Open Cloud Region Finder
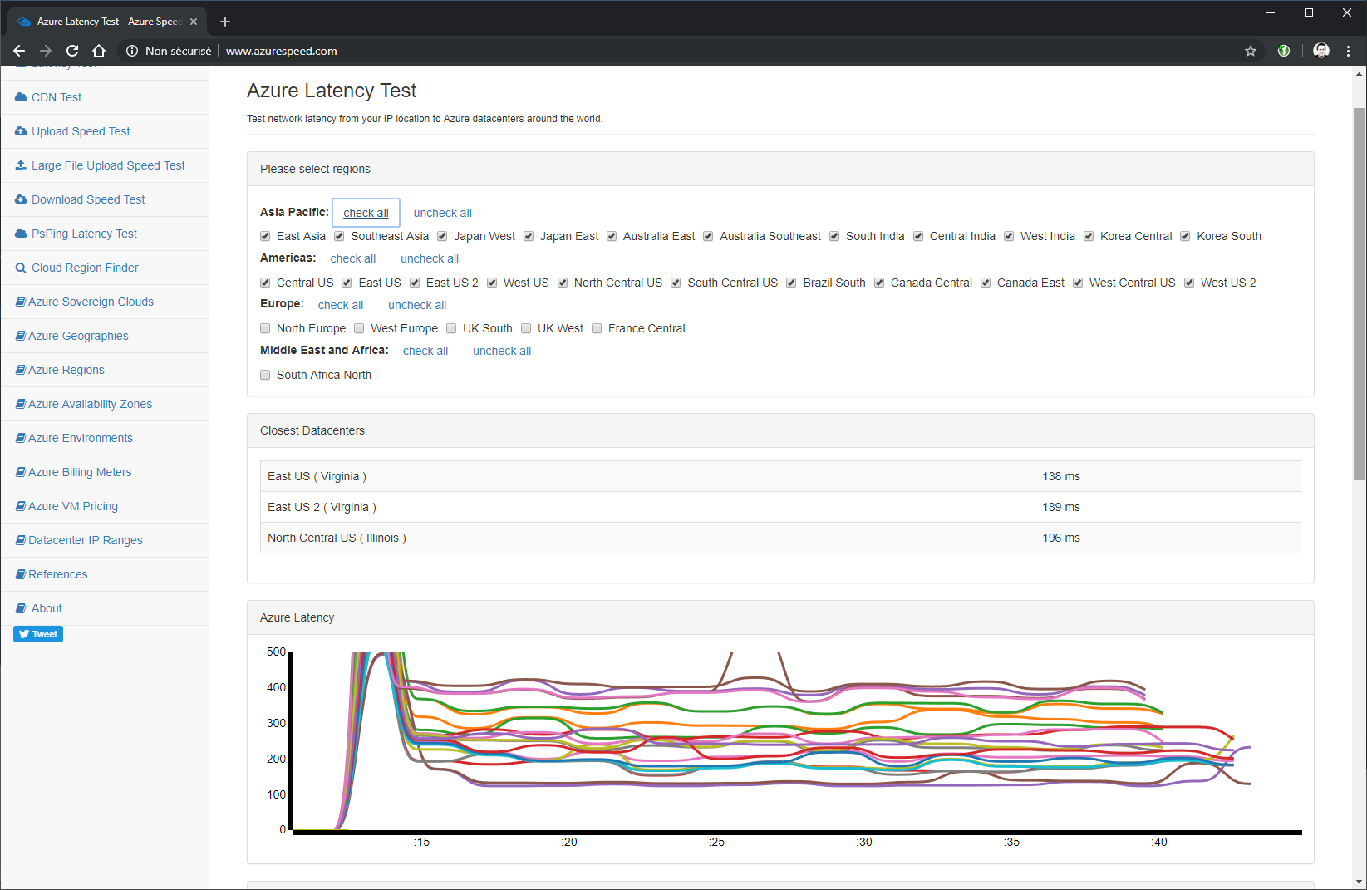Viewport: 1367px width, 890px height. [85, 268]
